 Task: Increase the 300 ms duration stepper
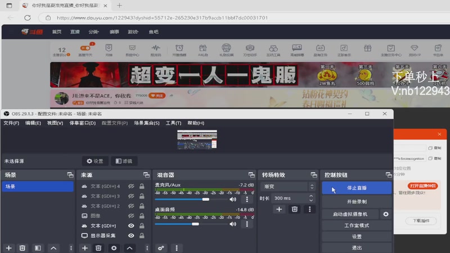pos(311,196)
